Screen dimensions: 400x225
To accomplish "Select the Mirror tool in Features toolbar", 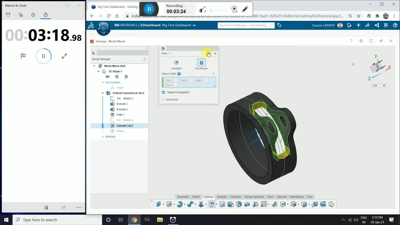I will click(x=255, y=204).
